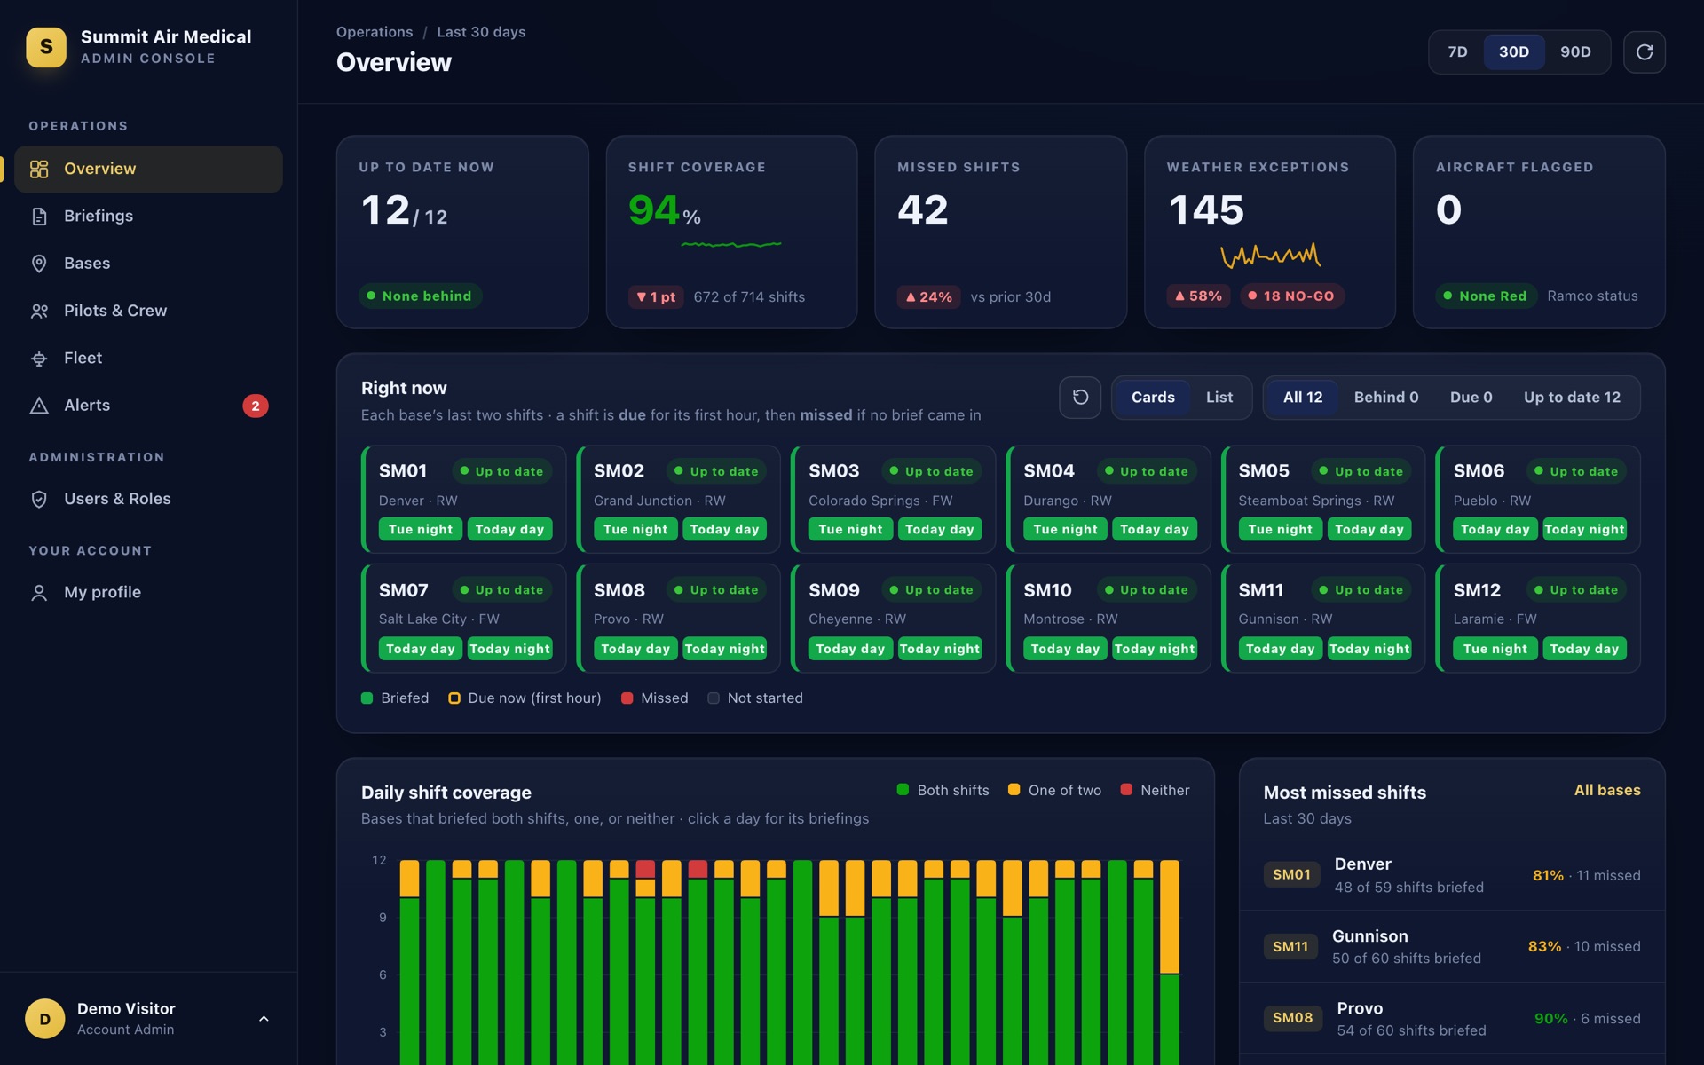Click the Right now panel reset icon

pos(1080,398)
